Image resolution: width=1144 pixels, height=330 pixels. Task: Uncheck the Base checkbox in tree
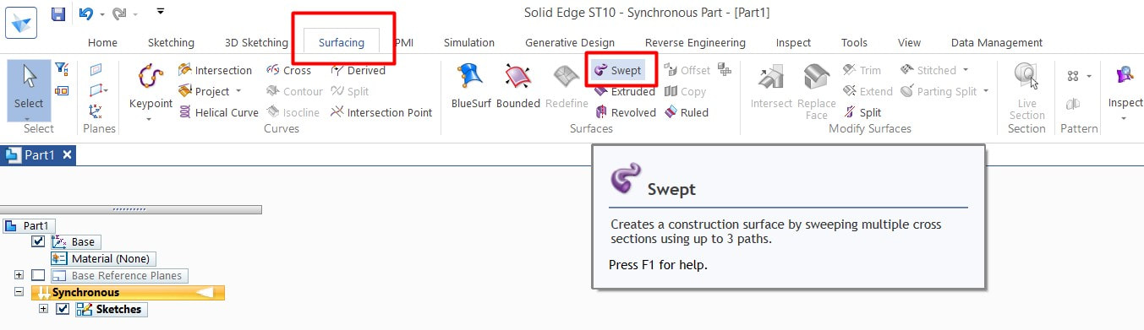[x=38, y=241]
